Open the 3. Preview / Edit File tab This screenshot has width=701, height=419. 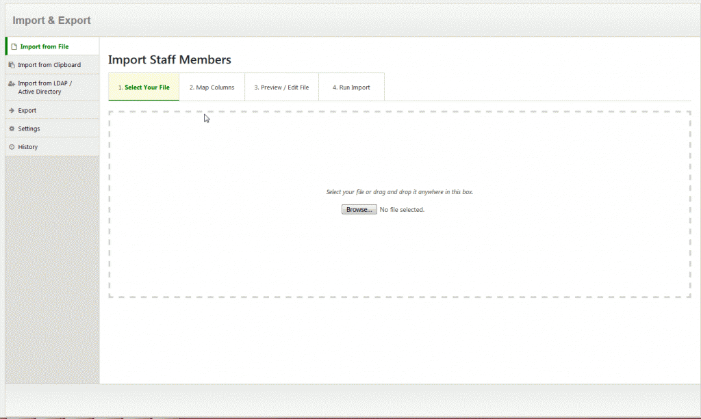(x=281, y=87)
